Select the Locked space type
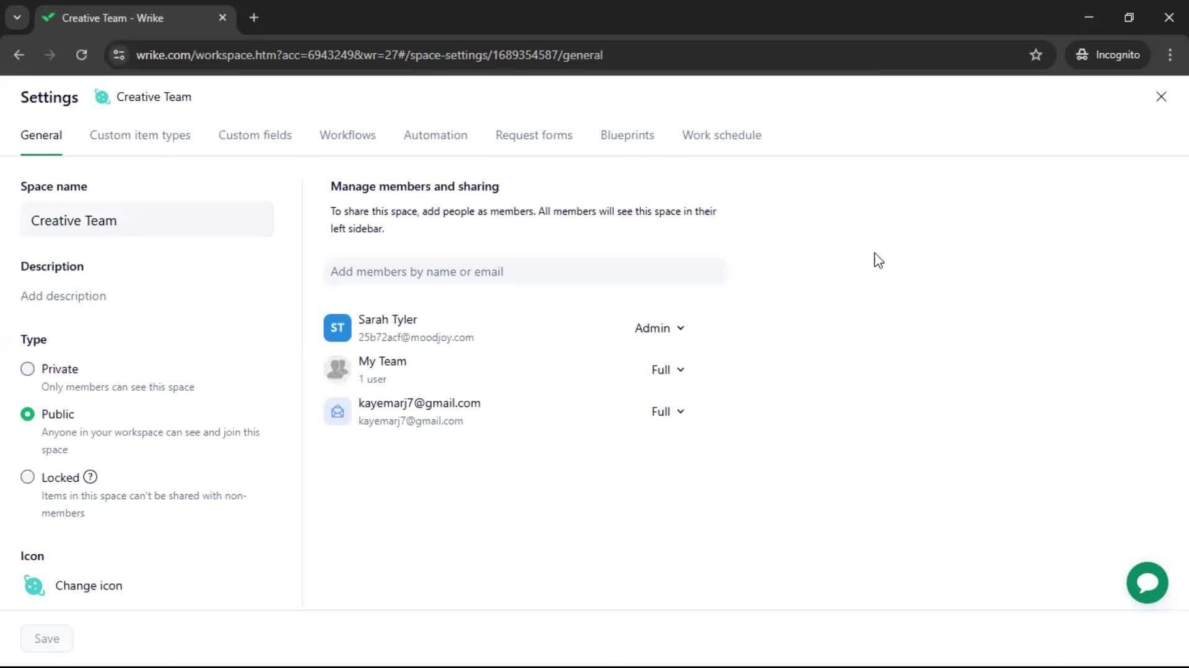1189x668 pixels. 27,477
